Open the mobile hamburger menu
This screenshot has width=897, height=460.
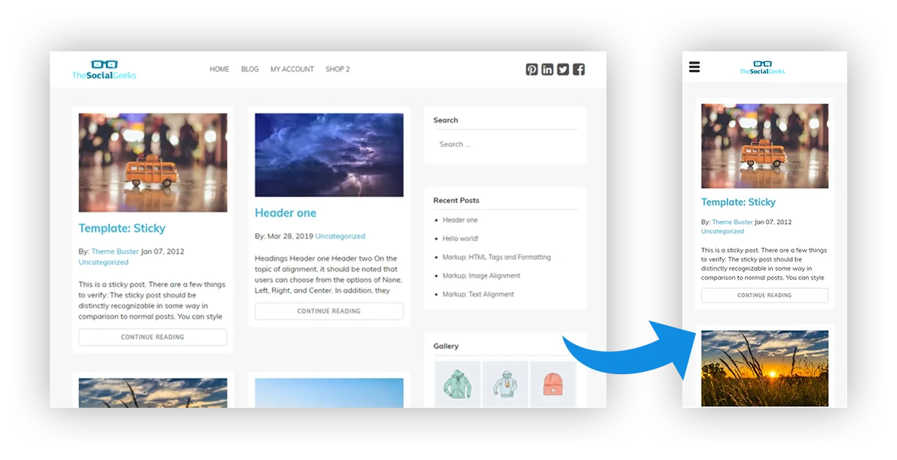(x=695, y=67)
